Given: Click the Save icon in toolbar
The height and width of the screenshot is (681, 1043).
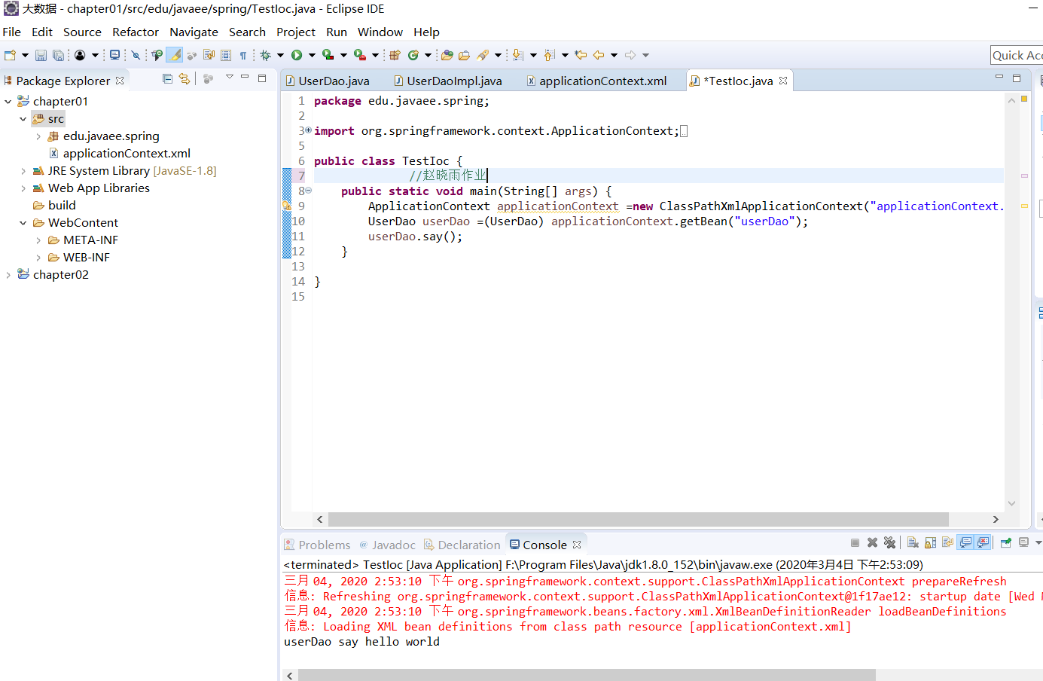Looking at the screenshot, I should click(41, 55).
